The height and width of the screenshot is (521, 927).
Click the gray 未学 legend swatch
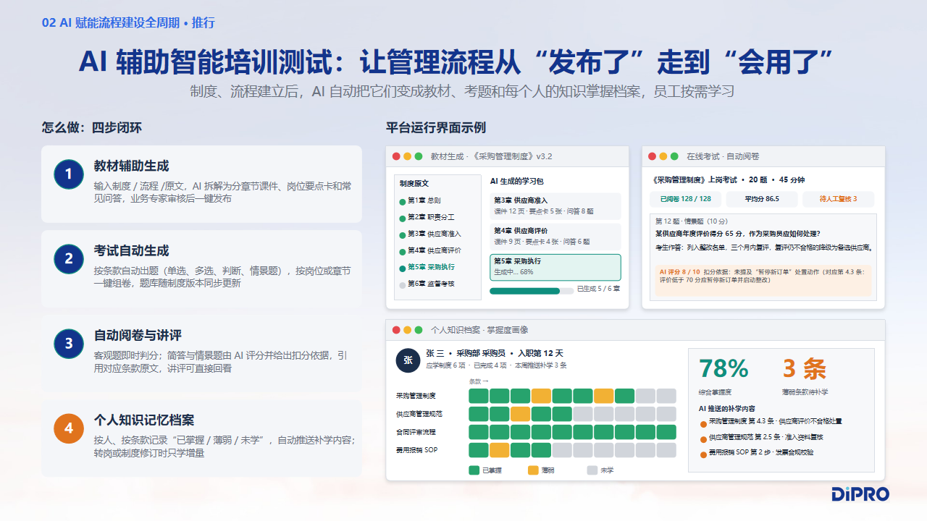(592, 470)
